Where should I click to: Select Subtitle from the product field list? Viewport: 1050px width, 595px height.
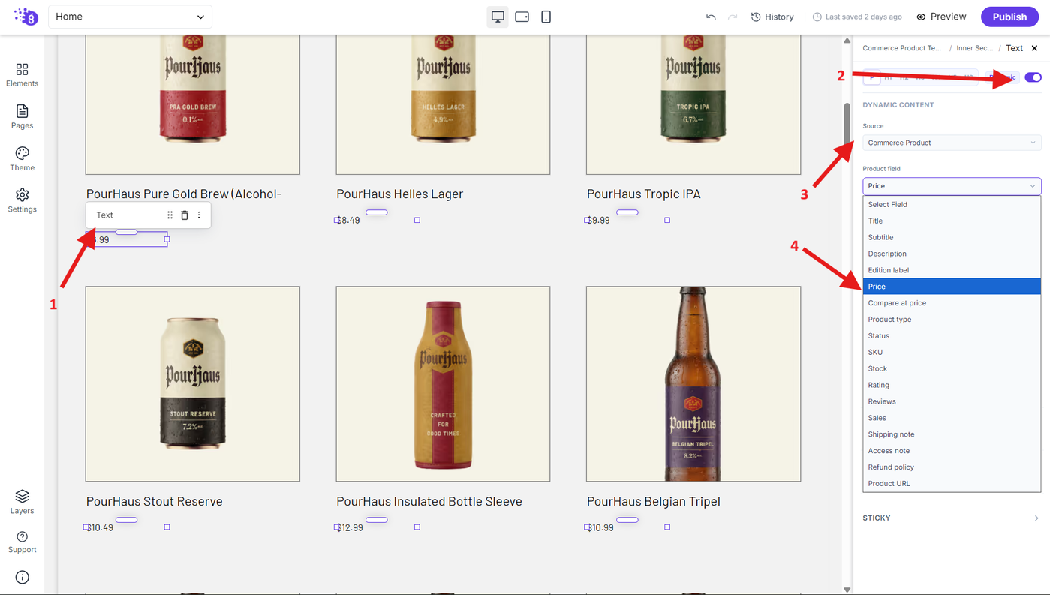coord(952,237)
